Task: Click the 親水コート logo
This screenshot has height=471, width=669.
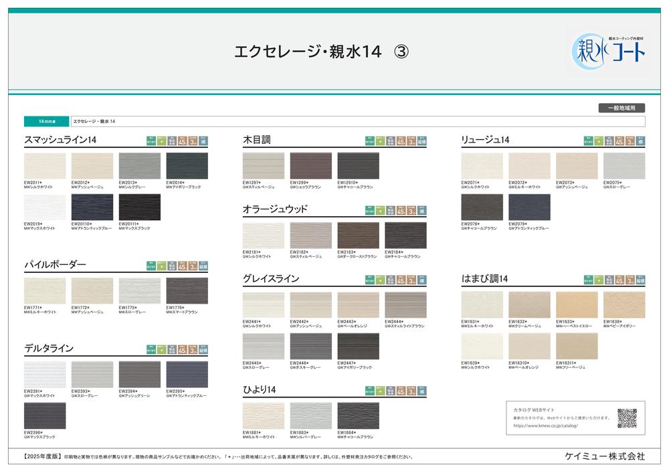Action: tap(608, 50)
